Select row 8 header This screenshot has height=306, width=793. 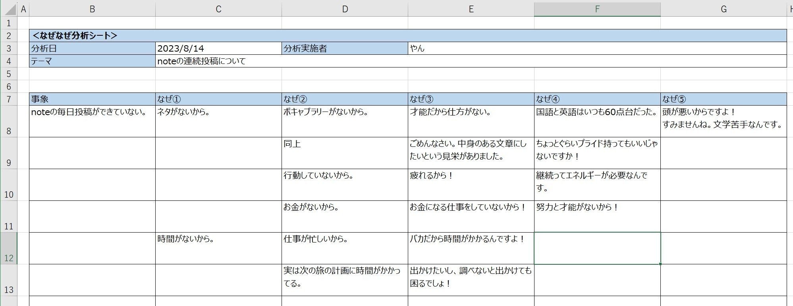click(x=8, y=121)
